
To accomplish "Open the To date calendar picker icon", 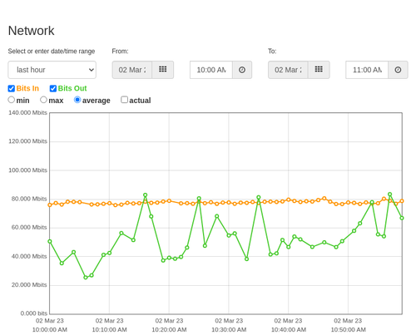I will click(x=319, y=70).
